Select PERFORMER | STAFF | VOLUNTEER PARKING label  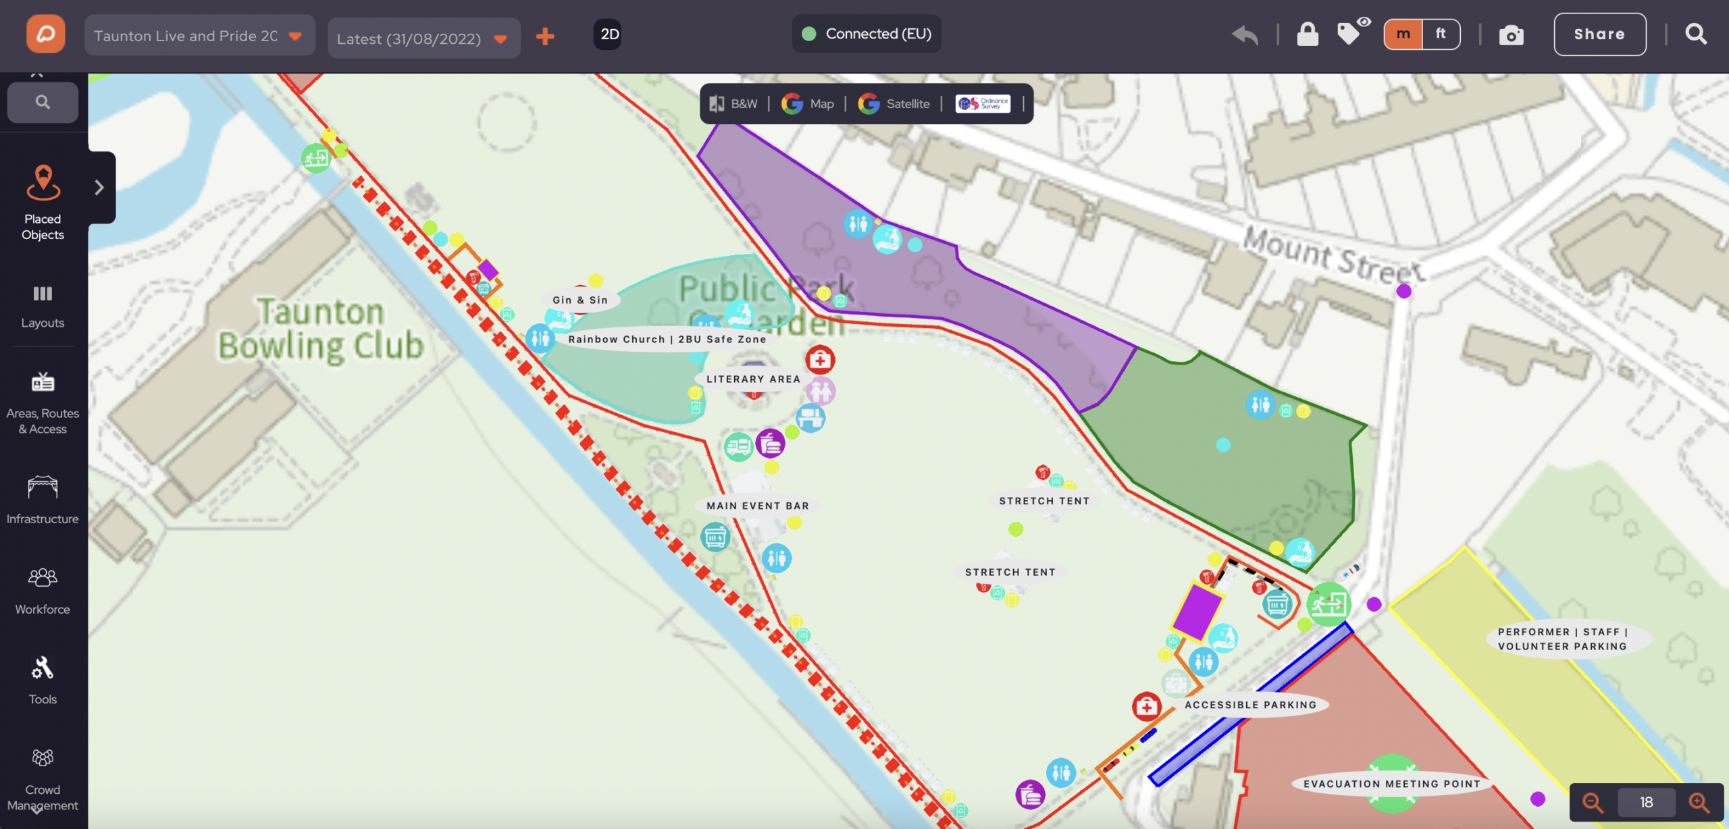pos(1568,639)
